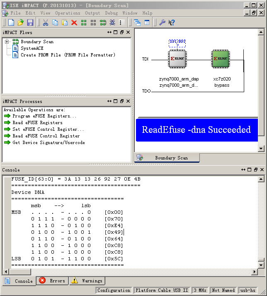Switch to the Console tab
Screen dimensions: 267x296
pos(19,281)
